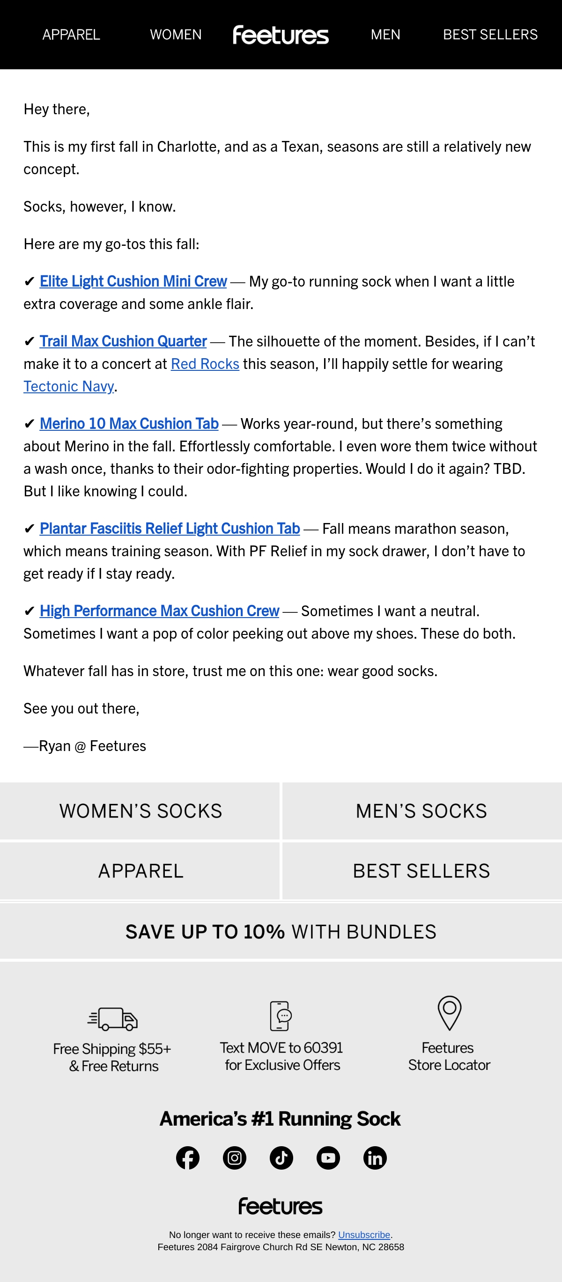Follow the Red Rocks link
Image resolution: width=562 pixels, height=1282 pixels.
[x=205, y=364]
